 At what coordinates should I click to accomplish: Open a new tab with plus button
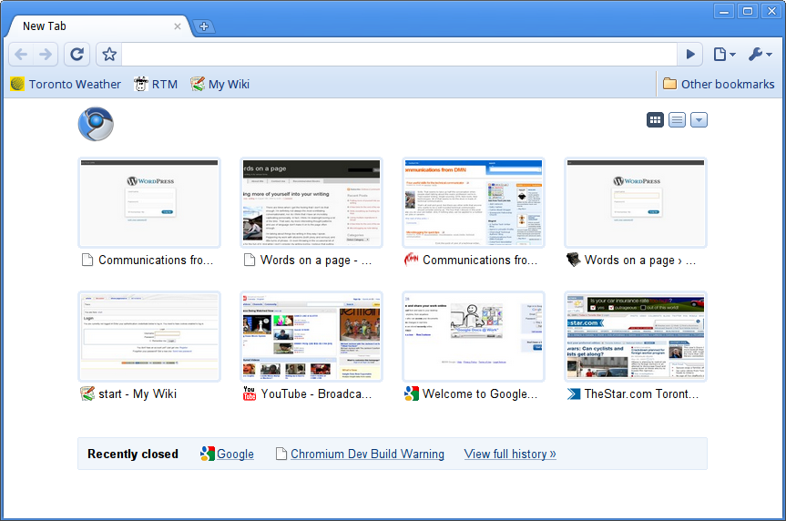204,26
